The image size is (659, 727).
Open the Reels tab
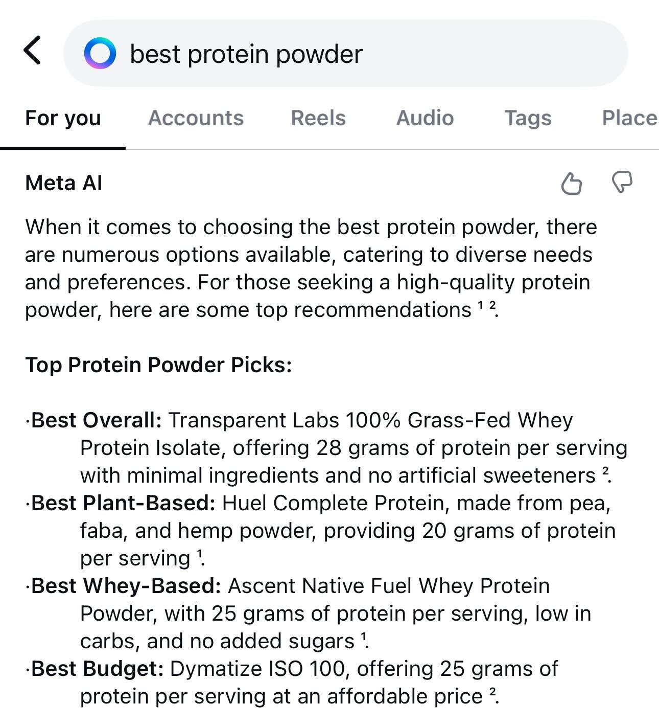coord(318,119)
